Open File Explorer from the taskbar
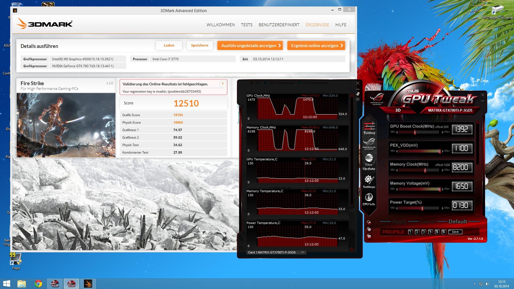 (22, 284)
